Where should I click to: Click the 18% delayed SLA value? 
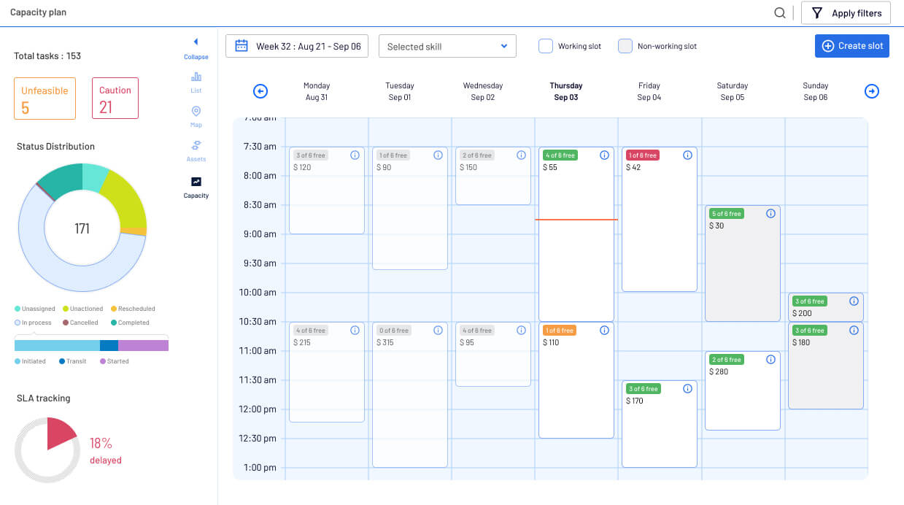click(105, 450)
